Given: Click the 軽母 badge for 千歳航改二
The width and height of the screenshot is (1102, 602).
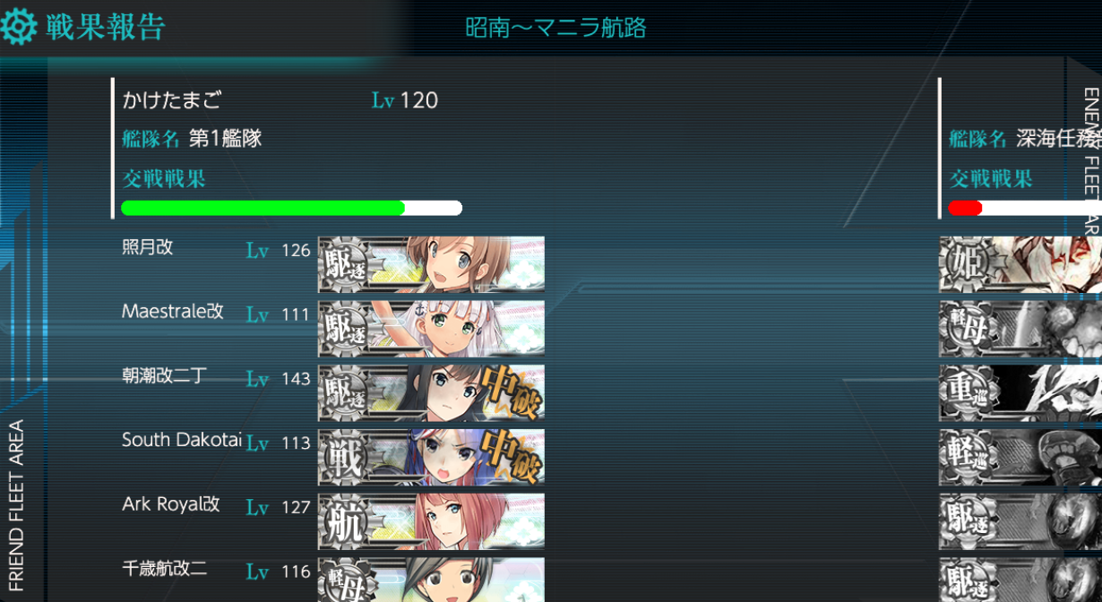Looking at the screenshot, I should pyautogui.click(x=343, y=580).
